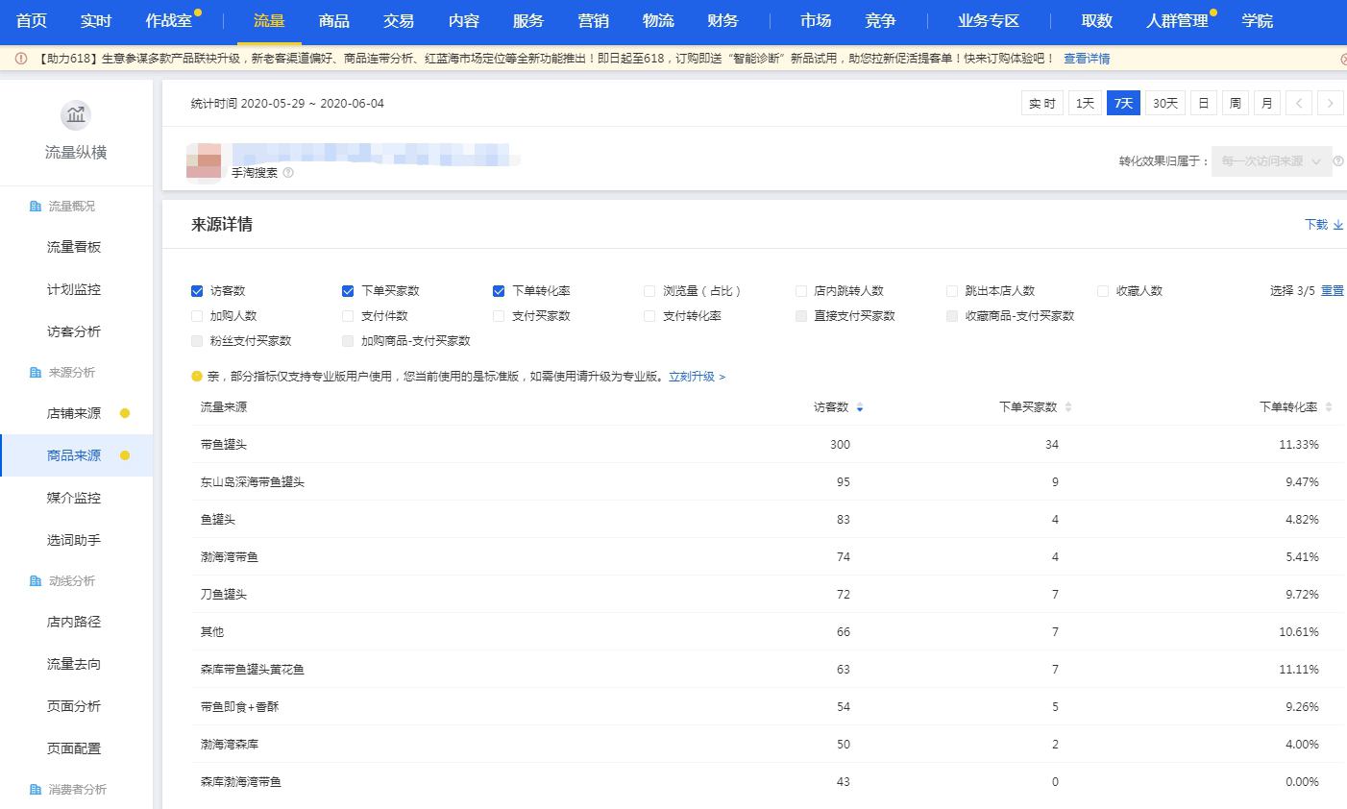Expand the 动线分析 sidebar section
The width and height of the screenshot is (1347, 809).
tap(71, 581)
